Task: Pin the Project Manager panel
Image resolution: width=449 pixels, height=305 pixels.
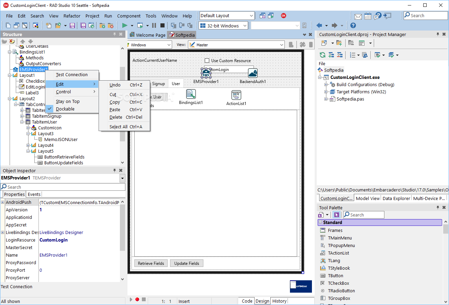Action: pos(438,34)
